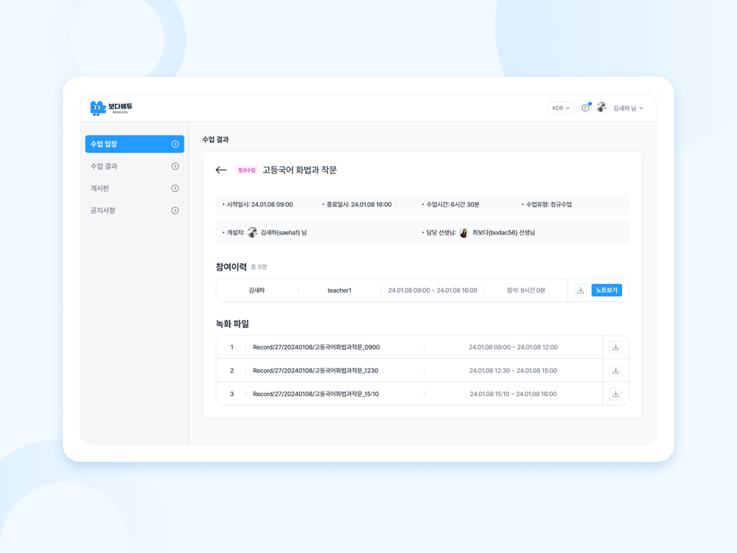This screenshot has height=553, width=737.
Task: Open 공지사항 from sidebar
Action: tap(134, 210)
